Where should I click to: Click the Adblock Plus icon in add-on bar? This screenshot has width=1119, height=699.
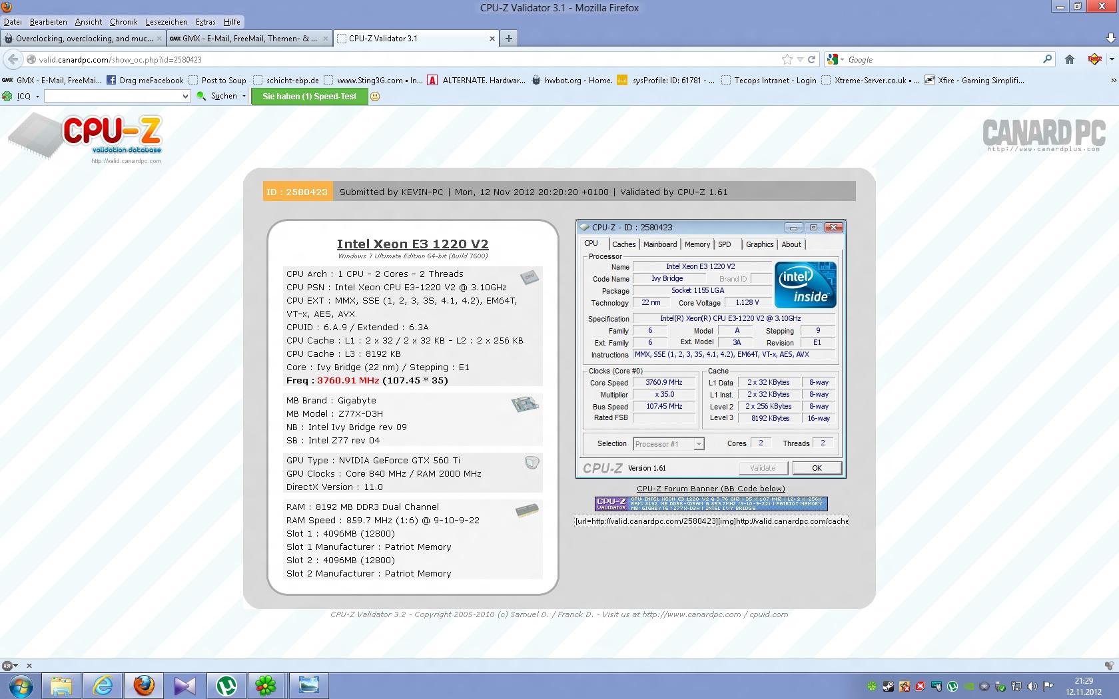coord(9,665)
